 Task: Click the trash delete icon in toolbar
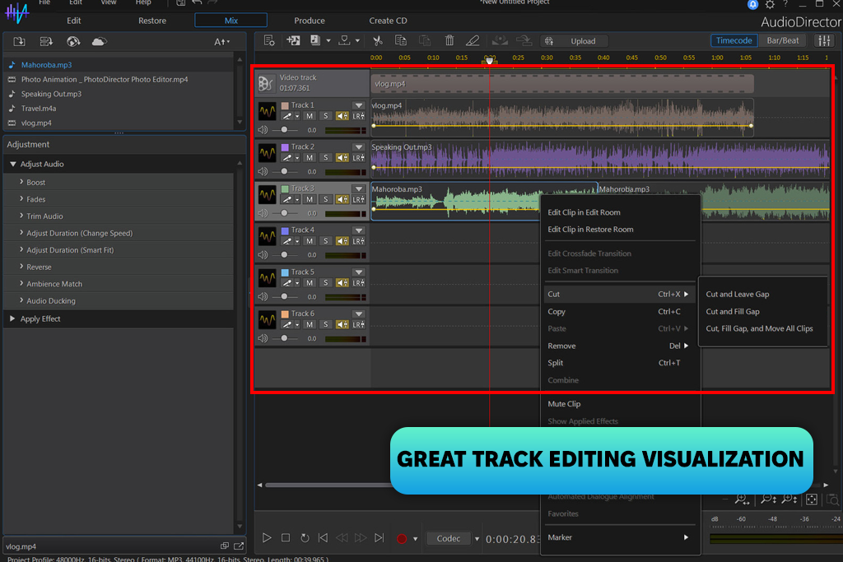coord(449,40)
